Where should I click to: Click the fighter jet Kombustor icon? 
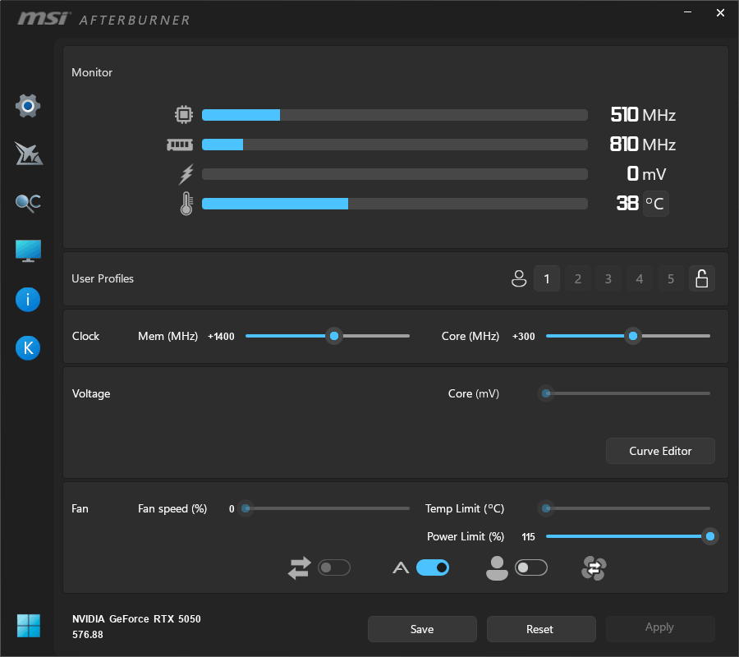[x=28, y=154]
